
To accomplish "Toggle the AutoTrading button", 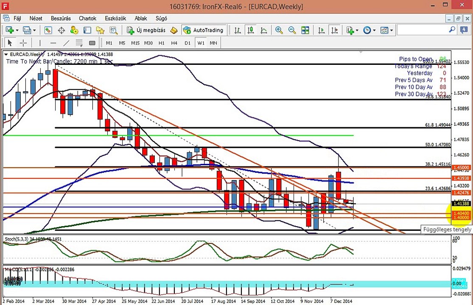I will coord(204,30).
